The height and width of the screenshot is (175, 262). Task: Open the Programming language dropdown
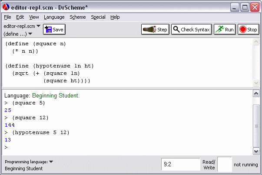pos(29,162)
